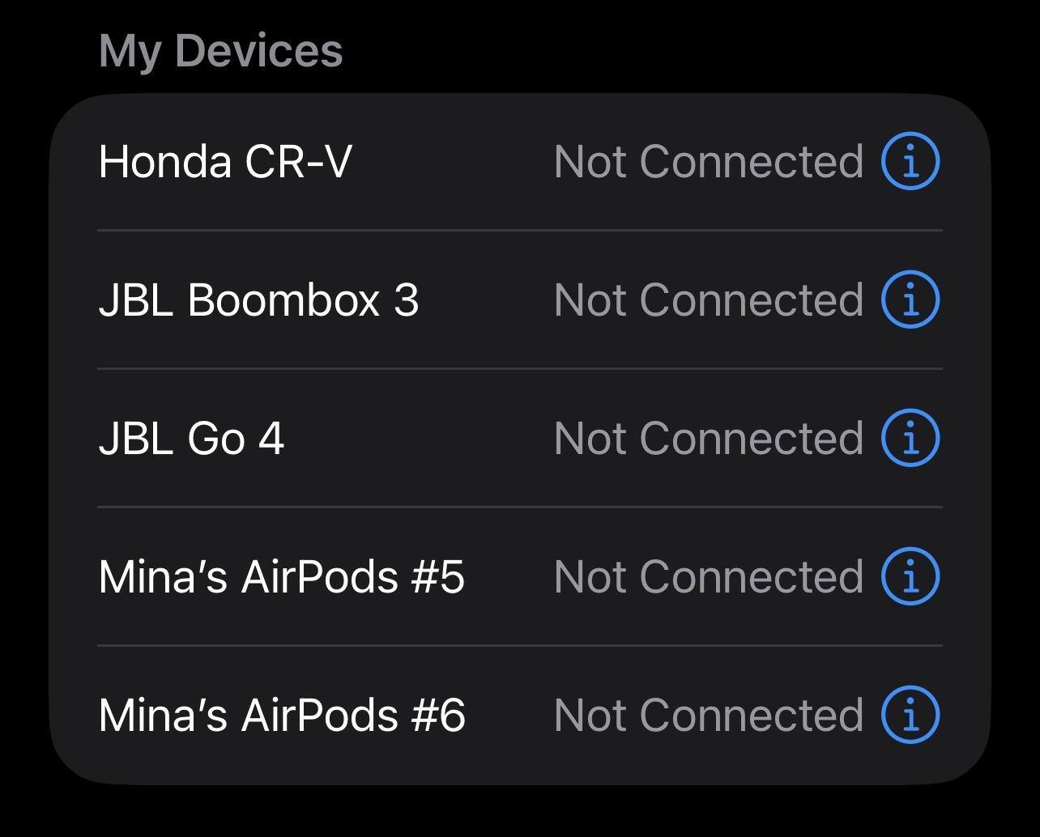Click blank space right of JBL Go 4 name
Image resolution: width=1040 pixels, height=837 pixels.
pos(417,438)
